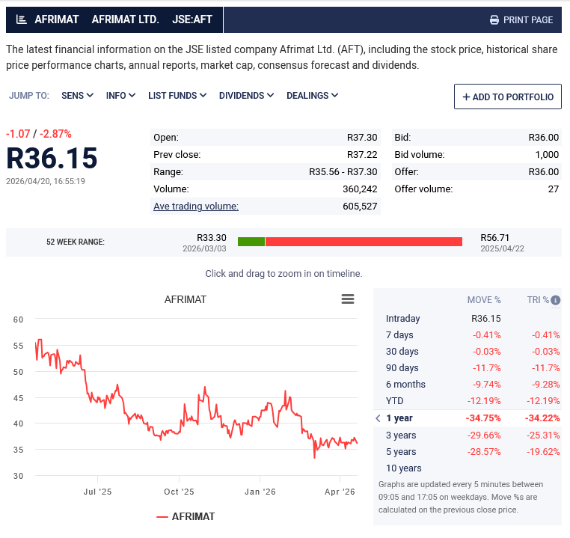Select the Intraday period row
The width and height of the screenshot is (570, 538).
point(467,319)
